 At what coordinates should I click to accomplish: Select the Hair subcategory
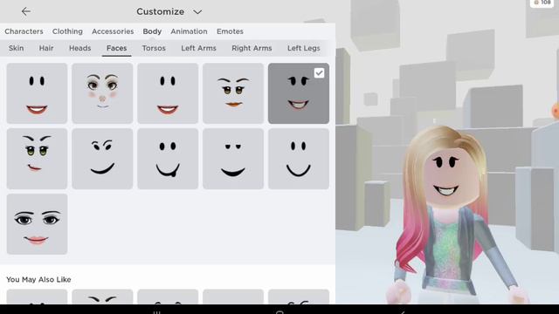[46, 48]
